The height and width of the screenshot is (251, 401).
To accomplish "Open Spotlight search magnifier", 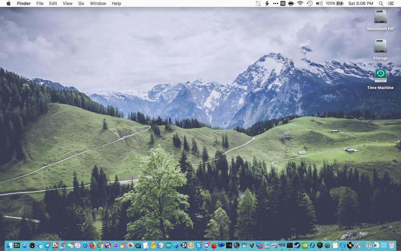I will pos(381,3).
